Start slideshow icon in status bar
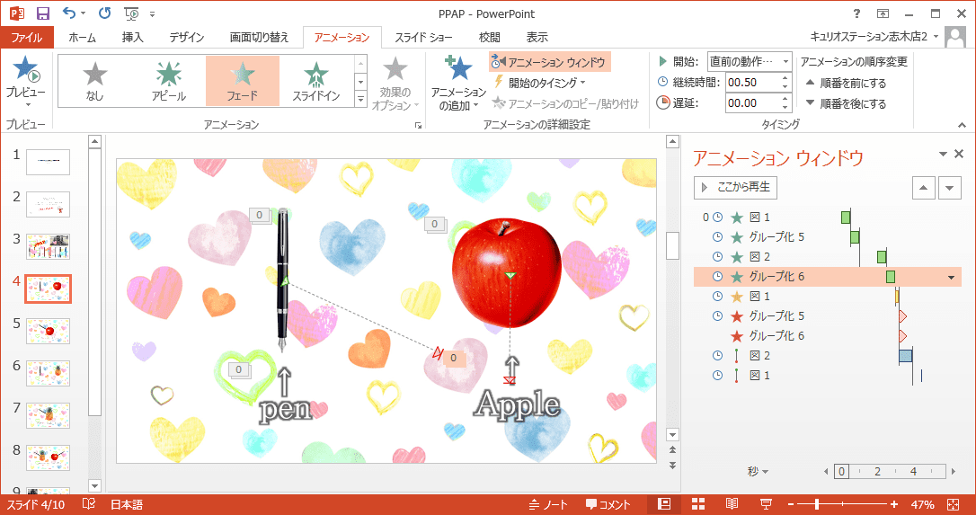Viewport: 976px width, 515px height. [x=767, y=504]
